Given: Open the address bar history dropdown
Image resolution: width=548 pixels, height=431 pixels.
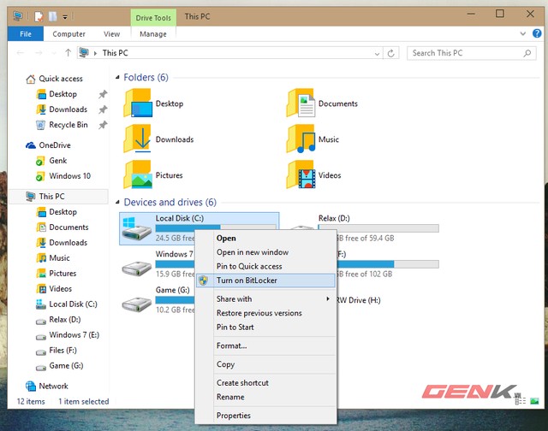Looking at the screenshot, I should tap(377, 54).
